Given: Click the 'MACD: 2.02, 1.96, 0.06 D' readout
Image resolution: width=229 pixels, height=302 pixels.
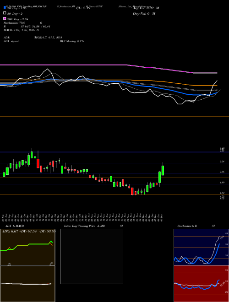Looking at the screenshot, I should pyautogui.click(x=21, y=30).
